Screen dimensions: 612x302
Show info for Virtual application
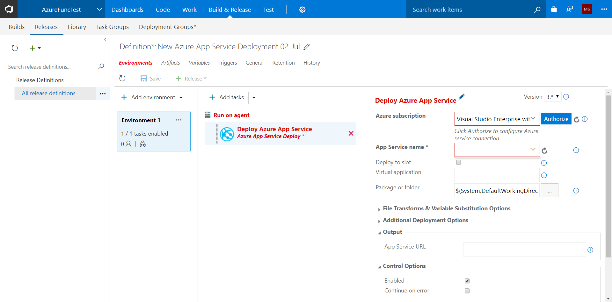[544, 175]
